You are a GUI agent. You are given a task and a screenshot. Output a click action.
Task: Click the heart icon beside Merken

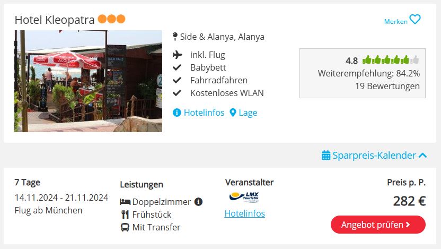point(415,20)
